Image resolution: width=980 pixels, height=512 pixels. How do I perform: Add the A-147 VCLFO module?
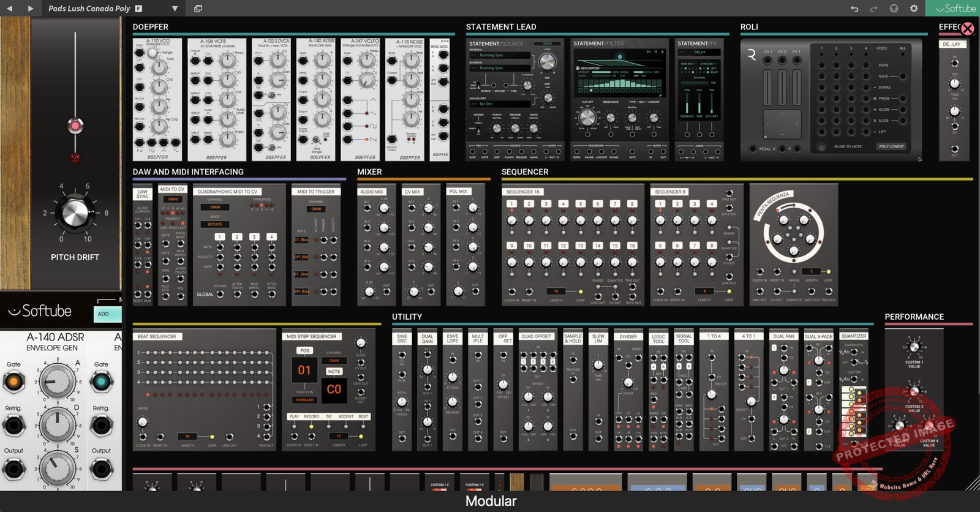pyautogui.click(x=360, y=100)
